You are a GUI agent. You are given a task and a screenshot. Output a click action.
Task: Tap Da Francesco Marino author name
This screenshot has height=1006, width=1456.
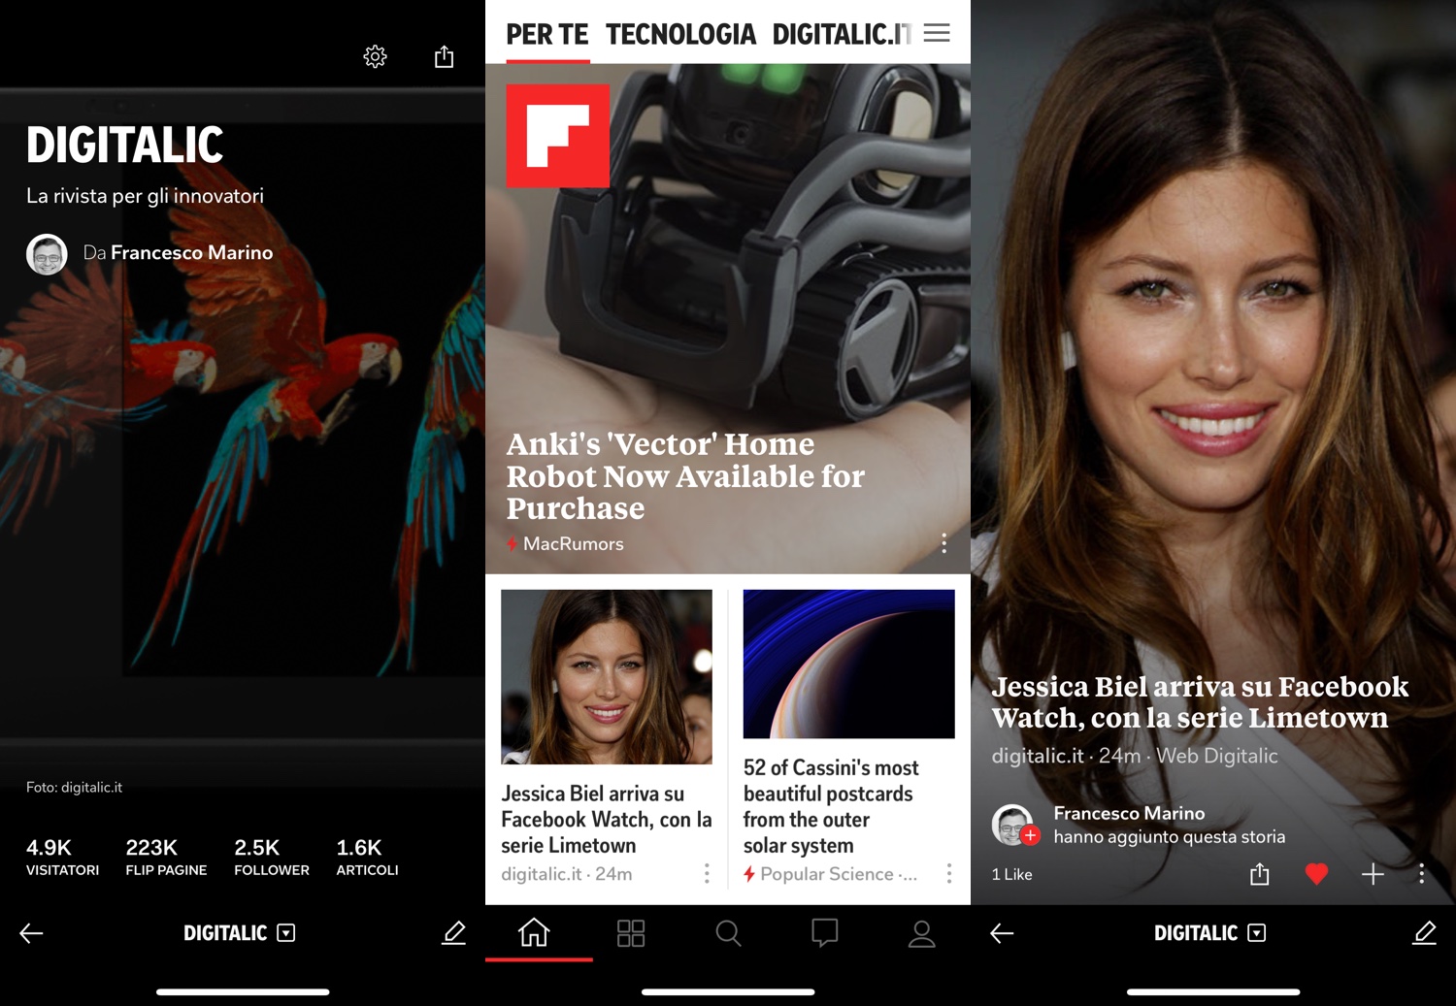click(x=178, y=253)
